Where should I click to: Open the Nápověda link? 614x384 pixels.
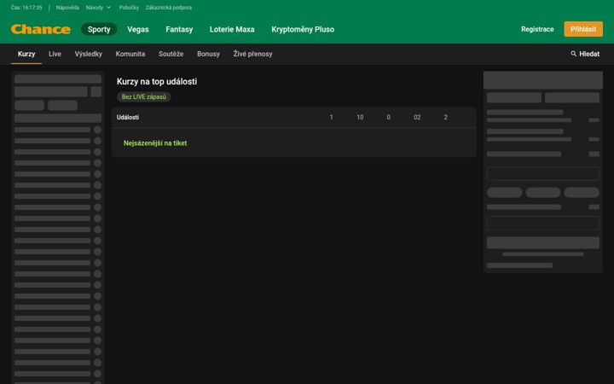(67, 8)
